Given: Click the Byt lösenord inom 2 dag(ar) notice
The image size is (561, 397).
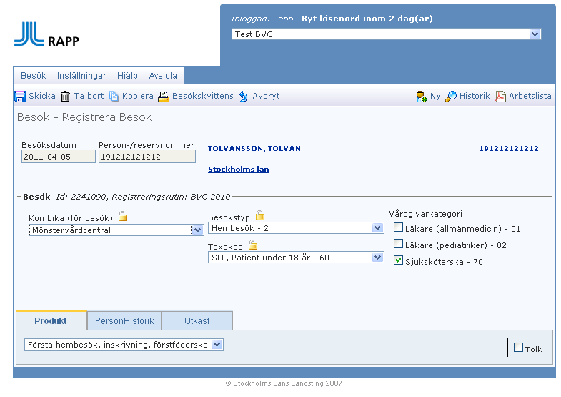Looking at the screenshot, I should 367,19.
